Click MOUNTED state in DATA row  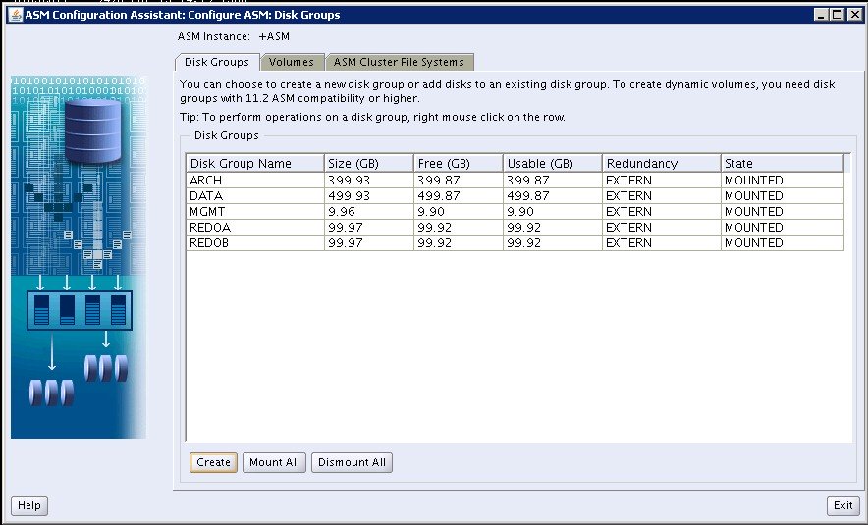tap(754, 196)
